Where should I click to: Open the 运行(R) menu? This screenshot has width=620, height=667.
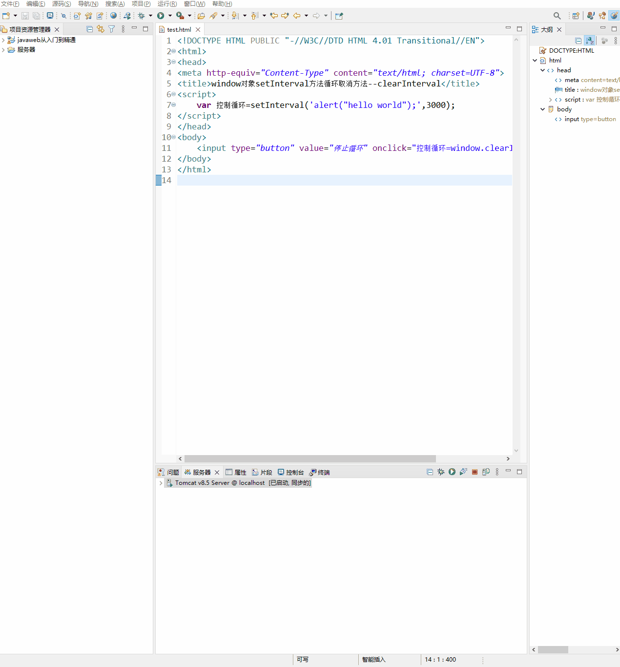(x=167, y=4)
